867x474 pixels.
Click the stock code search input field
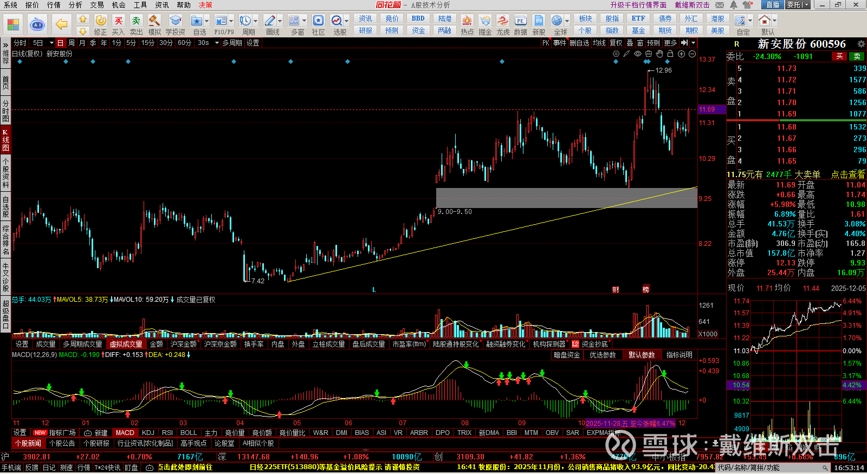click(x=768, y=467)
